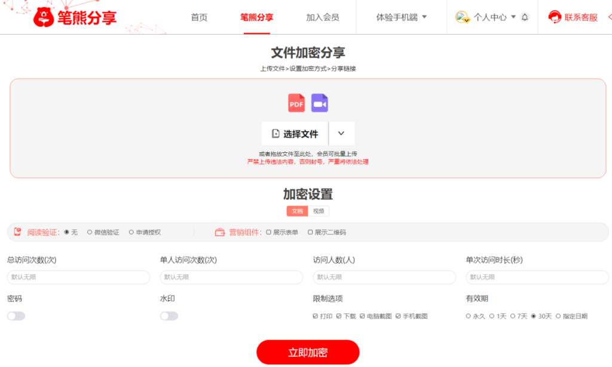The height and width of the screenshot is (367, 612).
Task: Click the 总访问次数 input field
Action: (x=78, y=277)
